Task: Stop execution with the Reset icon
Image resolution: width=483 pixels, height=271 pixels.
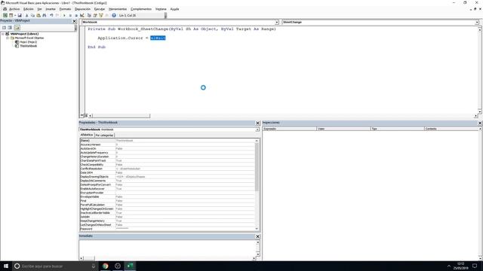Action: click(x=76, y=15)
